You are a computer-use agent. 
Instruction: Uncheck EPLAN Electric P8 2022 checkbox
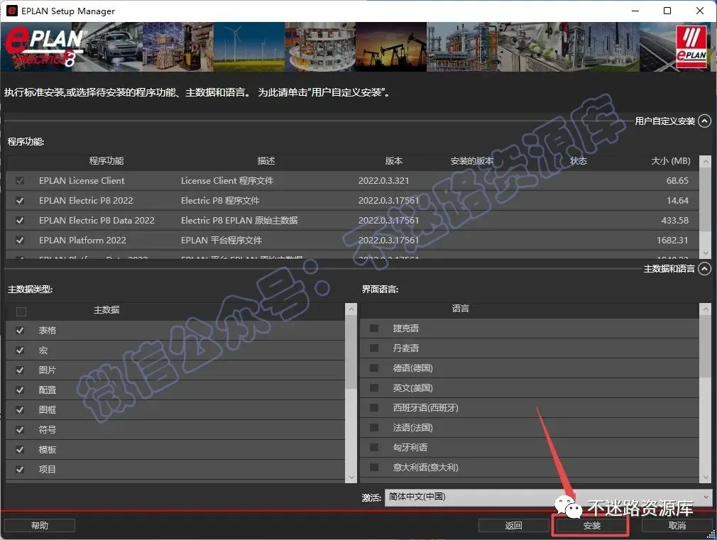[20, 201]
